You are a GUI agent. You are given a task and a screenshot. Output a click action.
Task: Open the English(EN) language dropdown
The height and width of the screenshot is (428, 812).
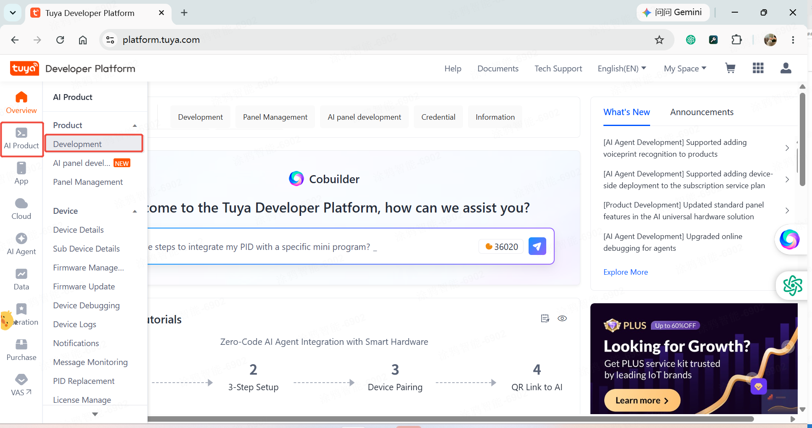click(x=622, y=68)
